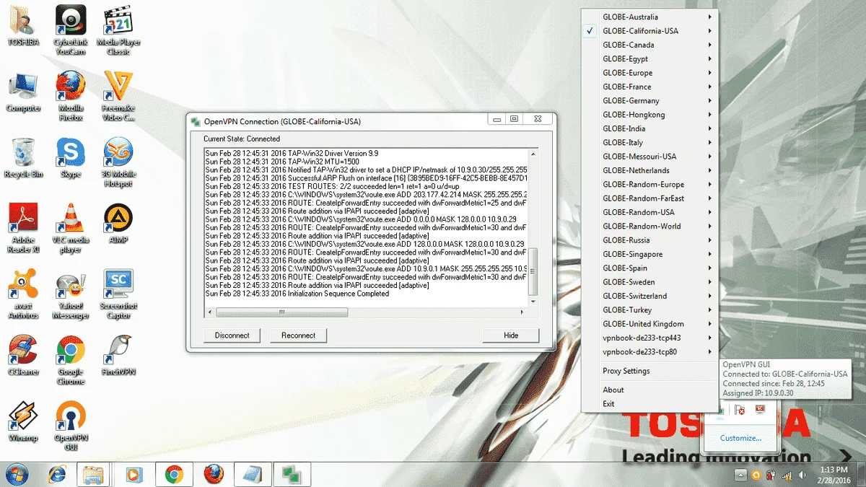Select the checked GLOBE-California-USA entry
Viewport: 866px width, 487px height.
tap(650, 31)
